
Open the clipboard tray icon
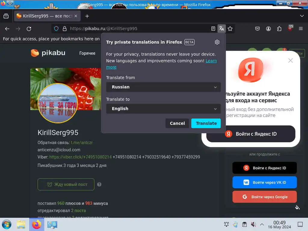(x=244, y=224)
